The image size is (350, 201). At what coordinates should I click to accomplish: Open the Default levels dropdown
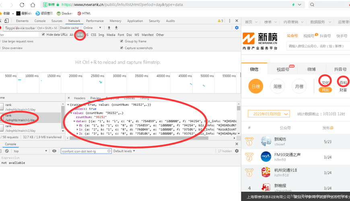click(x=124, y=151)
